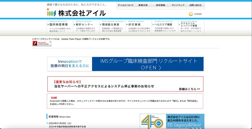Click the IMS company logo
The width and height of the screenshot is (252, 129).
(x=51, y=13)
